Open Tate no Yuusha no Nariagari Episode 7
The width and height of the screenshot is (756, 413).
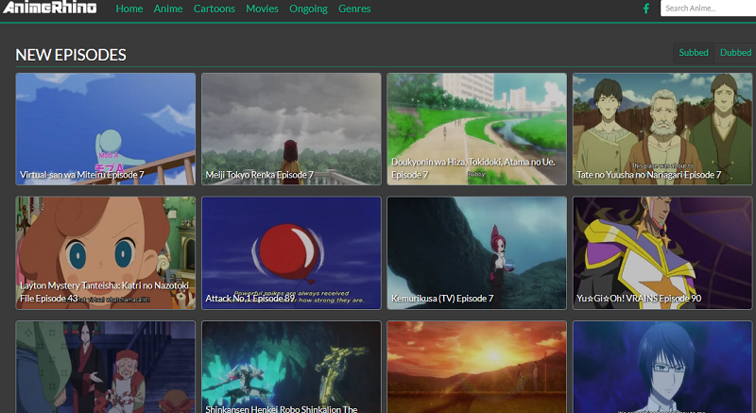pyautogui.click(x=662, y=129)
